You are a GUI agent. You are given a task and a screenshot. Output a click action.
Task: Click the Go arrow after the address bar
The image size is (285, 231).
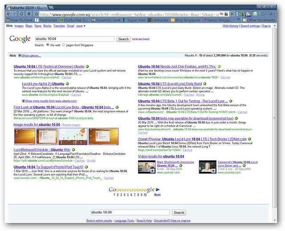232,14
